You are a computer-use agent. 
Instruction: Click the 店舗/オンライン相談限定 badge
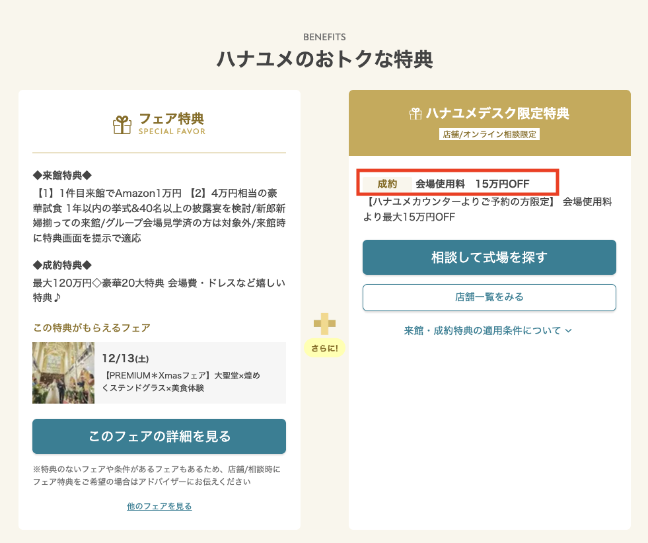coord(489,134)
